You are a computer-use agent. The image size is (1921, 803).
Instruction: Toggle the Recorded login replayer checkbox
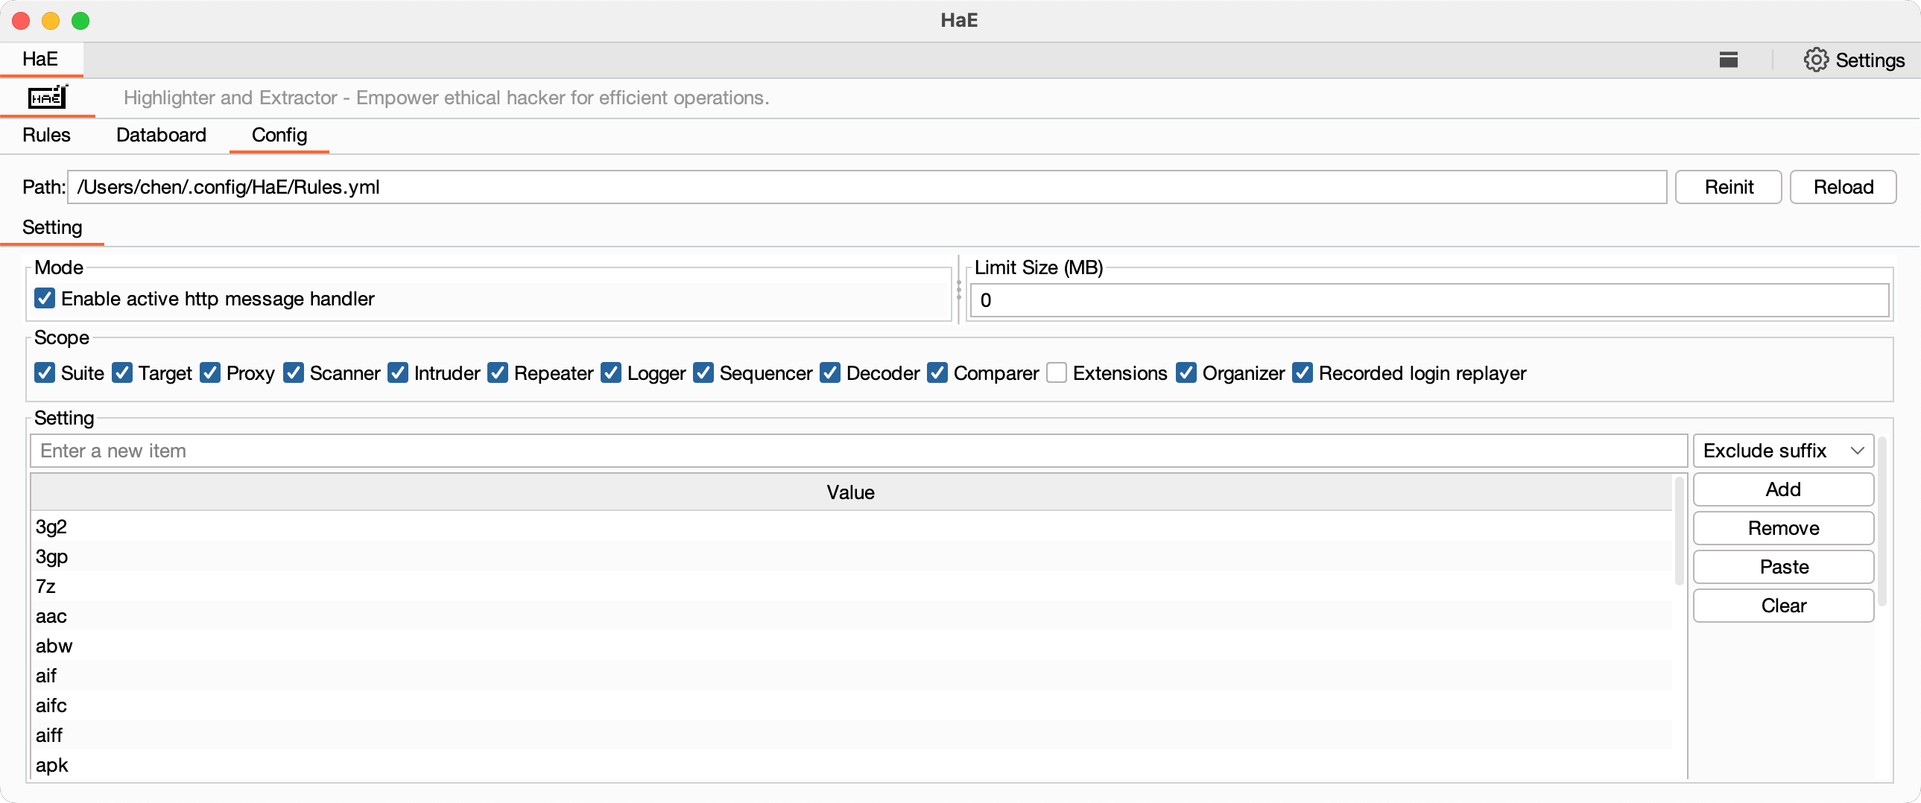pos(1302,372)
